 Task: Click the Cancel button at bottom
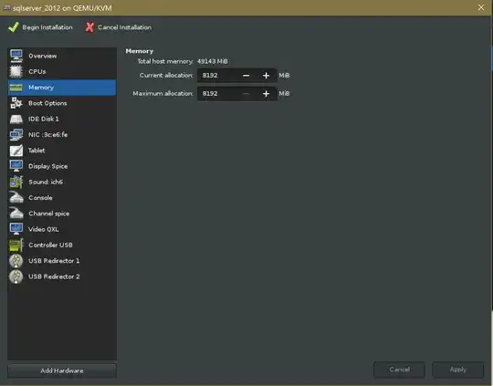399,370
